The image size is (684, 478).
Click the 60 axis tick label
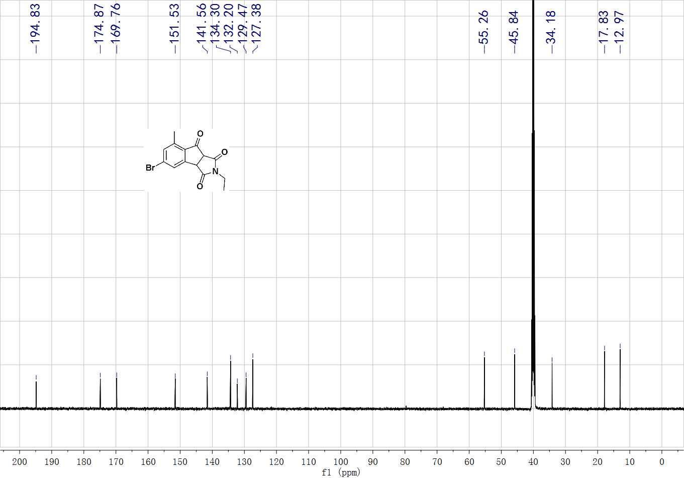(x=469, y=462)
